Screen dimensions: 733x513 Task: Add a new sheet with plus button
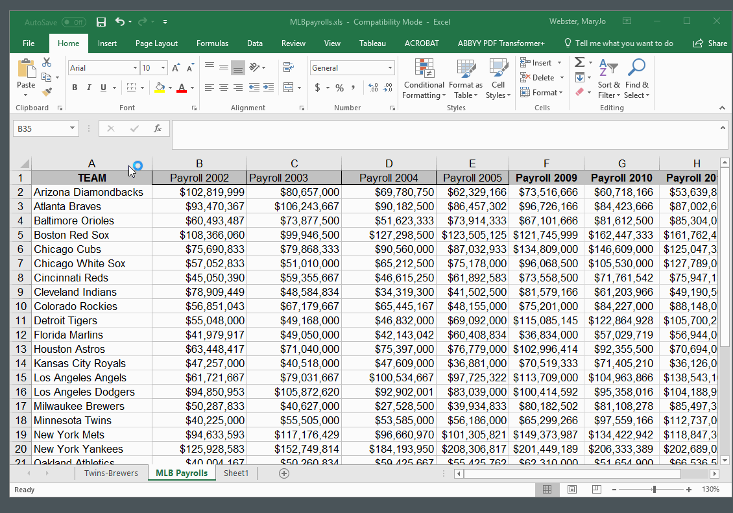tap(283, 473)
